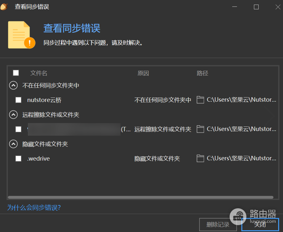Image resolution: width=283 pixels, height=232 pixels.
Task: Open the folder icon in the .wedrive row
Action: coord(200,158)
